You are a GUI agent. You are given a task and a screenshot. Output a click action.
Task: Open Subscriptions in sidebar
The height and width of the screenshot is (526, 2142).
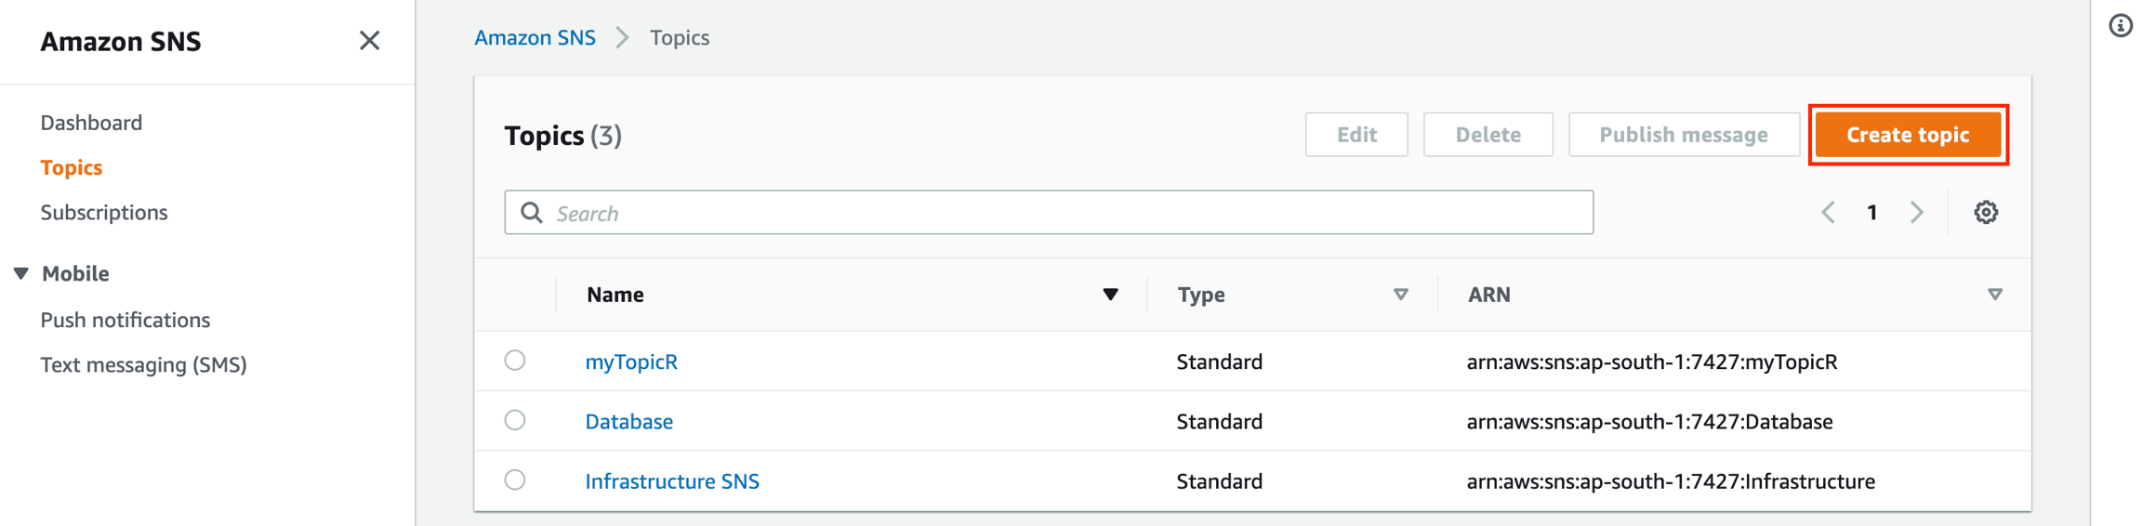pyautogui.click(x=104, y=212)
